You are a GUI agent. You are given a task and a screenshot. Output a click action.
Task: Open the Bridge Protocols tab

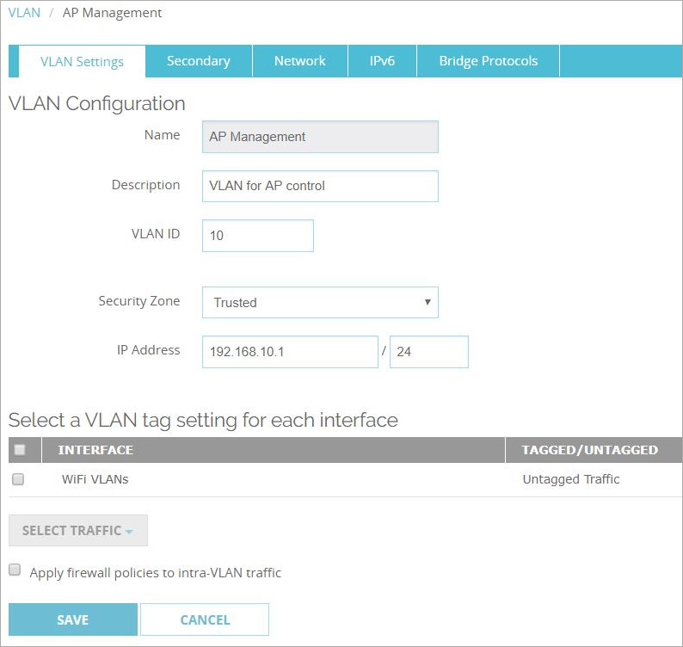click(488, 61)
